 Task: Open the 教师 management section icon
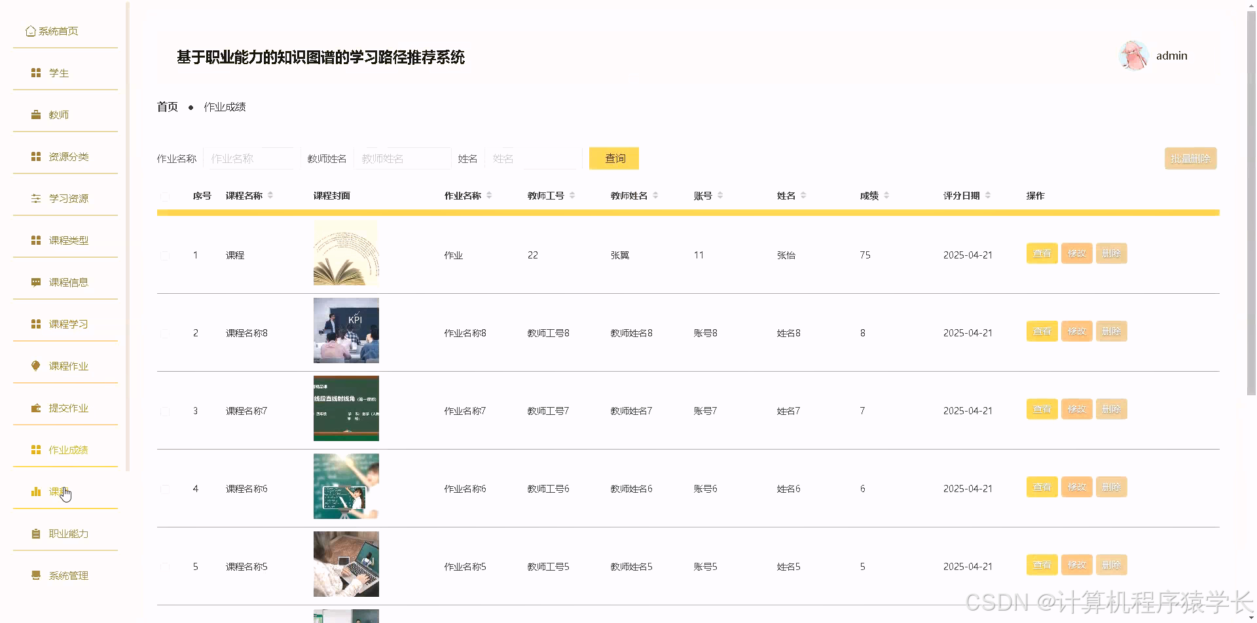click(35, 114)
